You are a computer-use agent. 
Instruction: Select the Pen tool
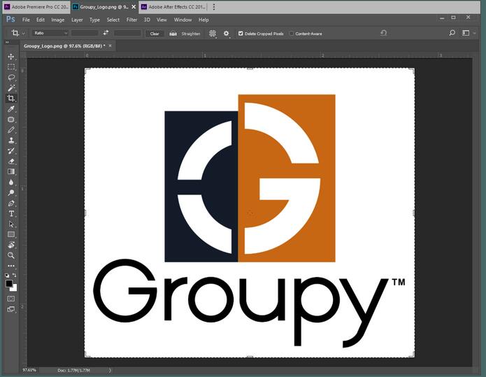pos(11,203)
